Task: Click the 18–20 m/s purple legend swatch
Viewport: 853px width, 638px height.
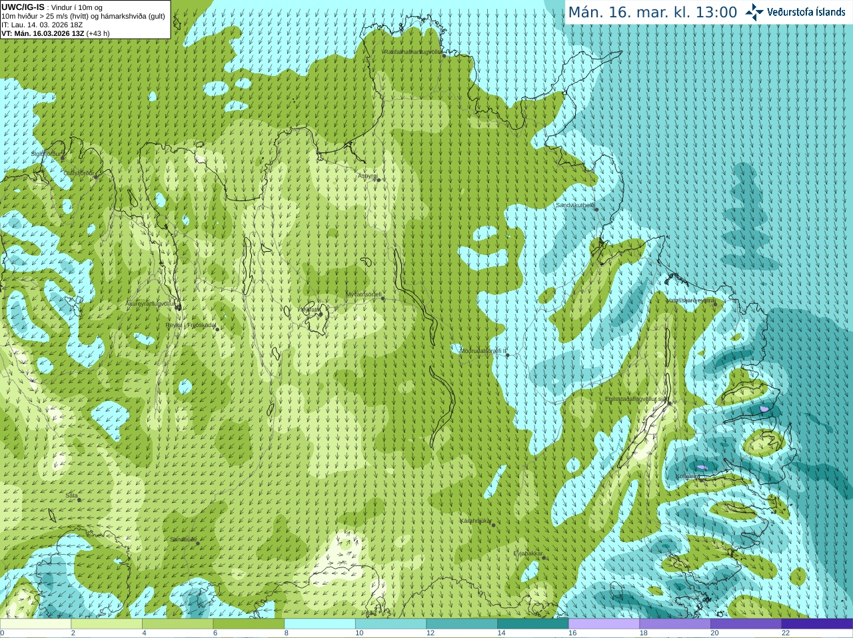Action: point(675,623)
